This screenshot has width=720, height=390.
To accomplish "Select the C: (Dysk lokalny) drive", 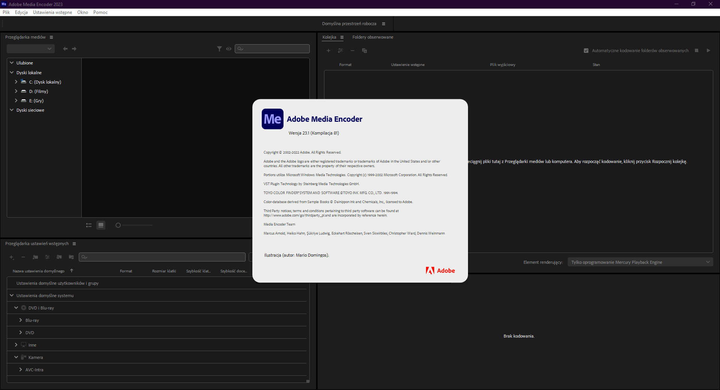I will (45, 82).
